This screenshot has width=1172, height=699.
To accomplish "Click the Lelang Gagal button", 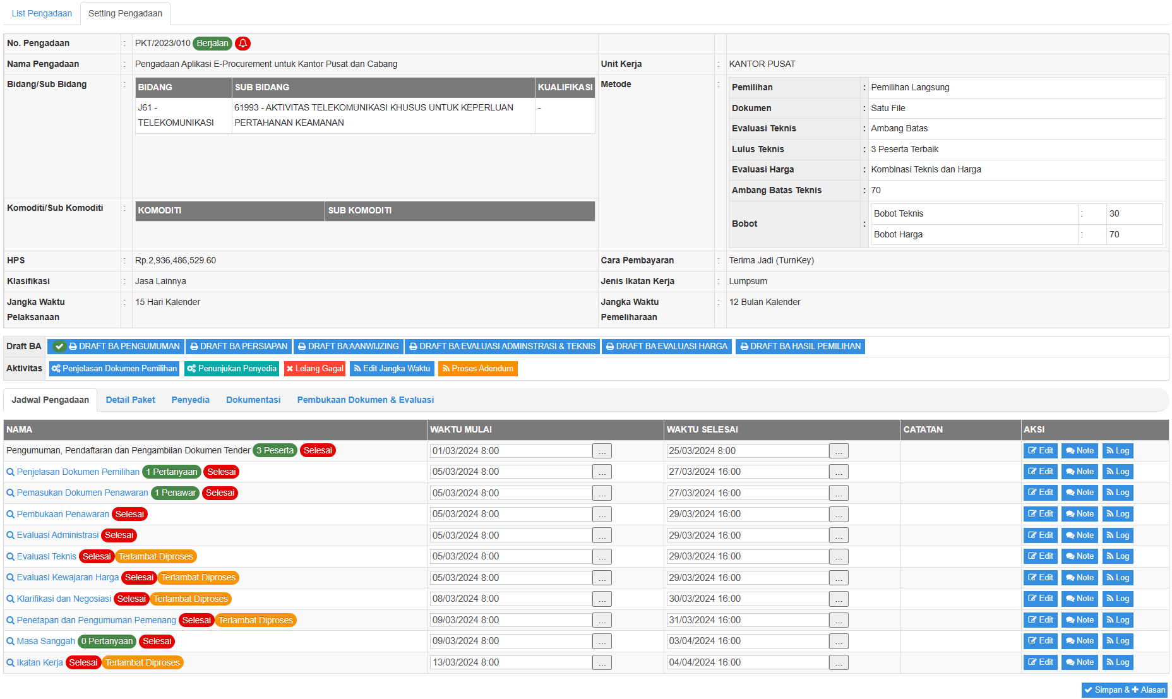I will pyautogui.click(x=314, y=369).
